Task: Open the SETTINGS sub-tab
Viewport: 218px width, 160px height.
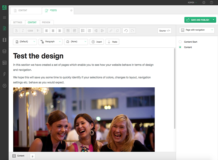Action: (18, 22)
